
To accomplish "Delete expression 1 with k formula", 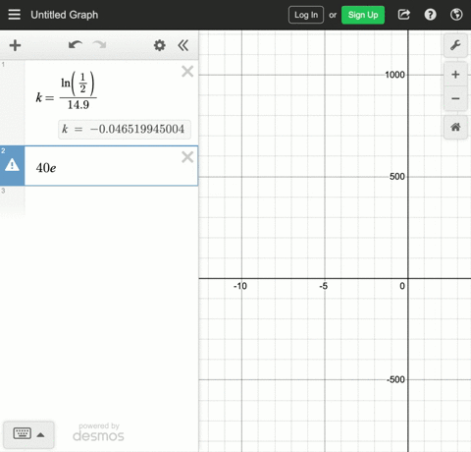I will pyautogui.click(x=187, y=71).
